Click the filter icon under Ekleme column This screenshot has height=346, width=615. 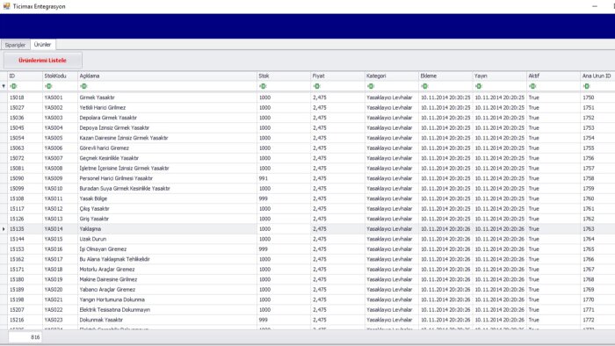tap(424, 86)
